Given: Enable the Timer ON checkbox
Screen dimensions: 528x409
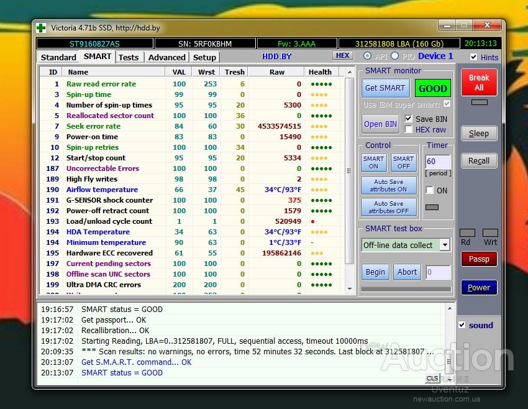Looking at the screenshot, I should pos(430,190).
